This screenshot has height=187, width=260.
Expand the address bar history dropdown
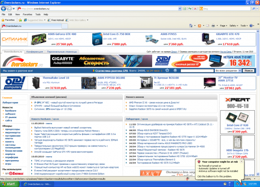pos(180,9)
